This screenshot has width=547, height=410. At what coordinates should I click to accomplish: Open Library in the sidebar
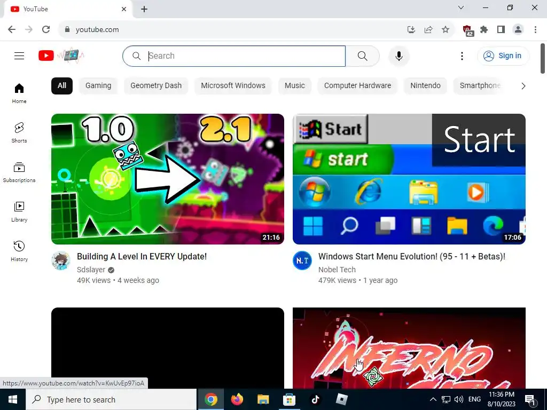[19, 211]
